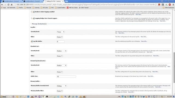
Task: Open Domain log broadcaster Filter dropdown
Action: click(60, 72)
